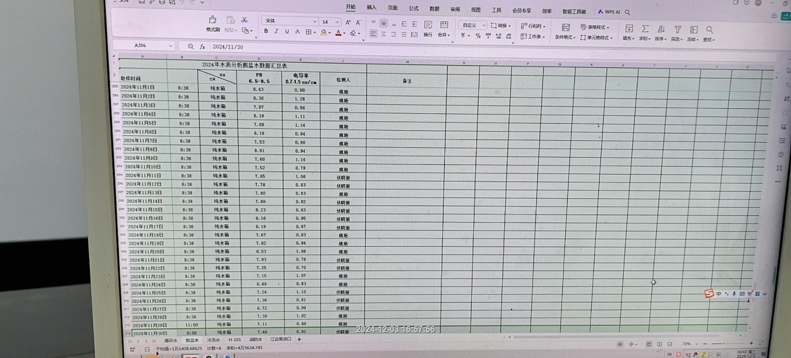Click the Name Box showing A314
791x358 pixels.
(144, 46)
